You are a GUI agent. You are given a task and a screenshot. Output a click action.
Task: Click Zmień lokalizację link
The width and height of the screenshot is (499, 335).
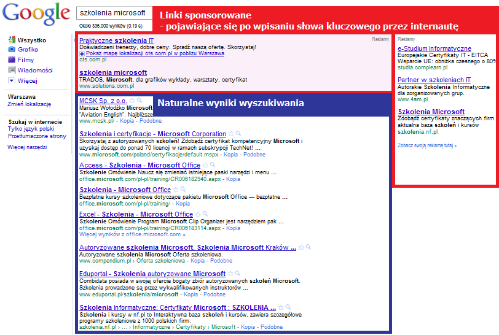tap(29, 104)
